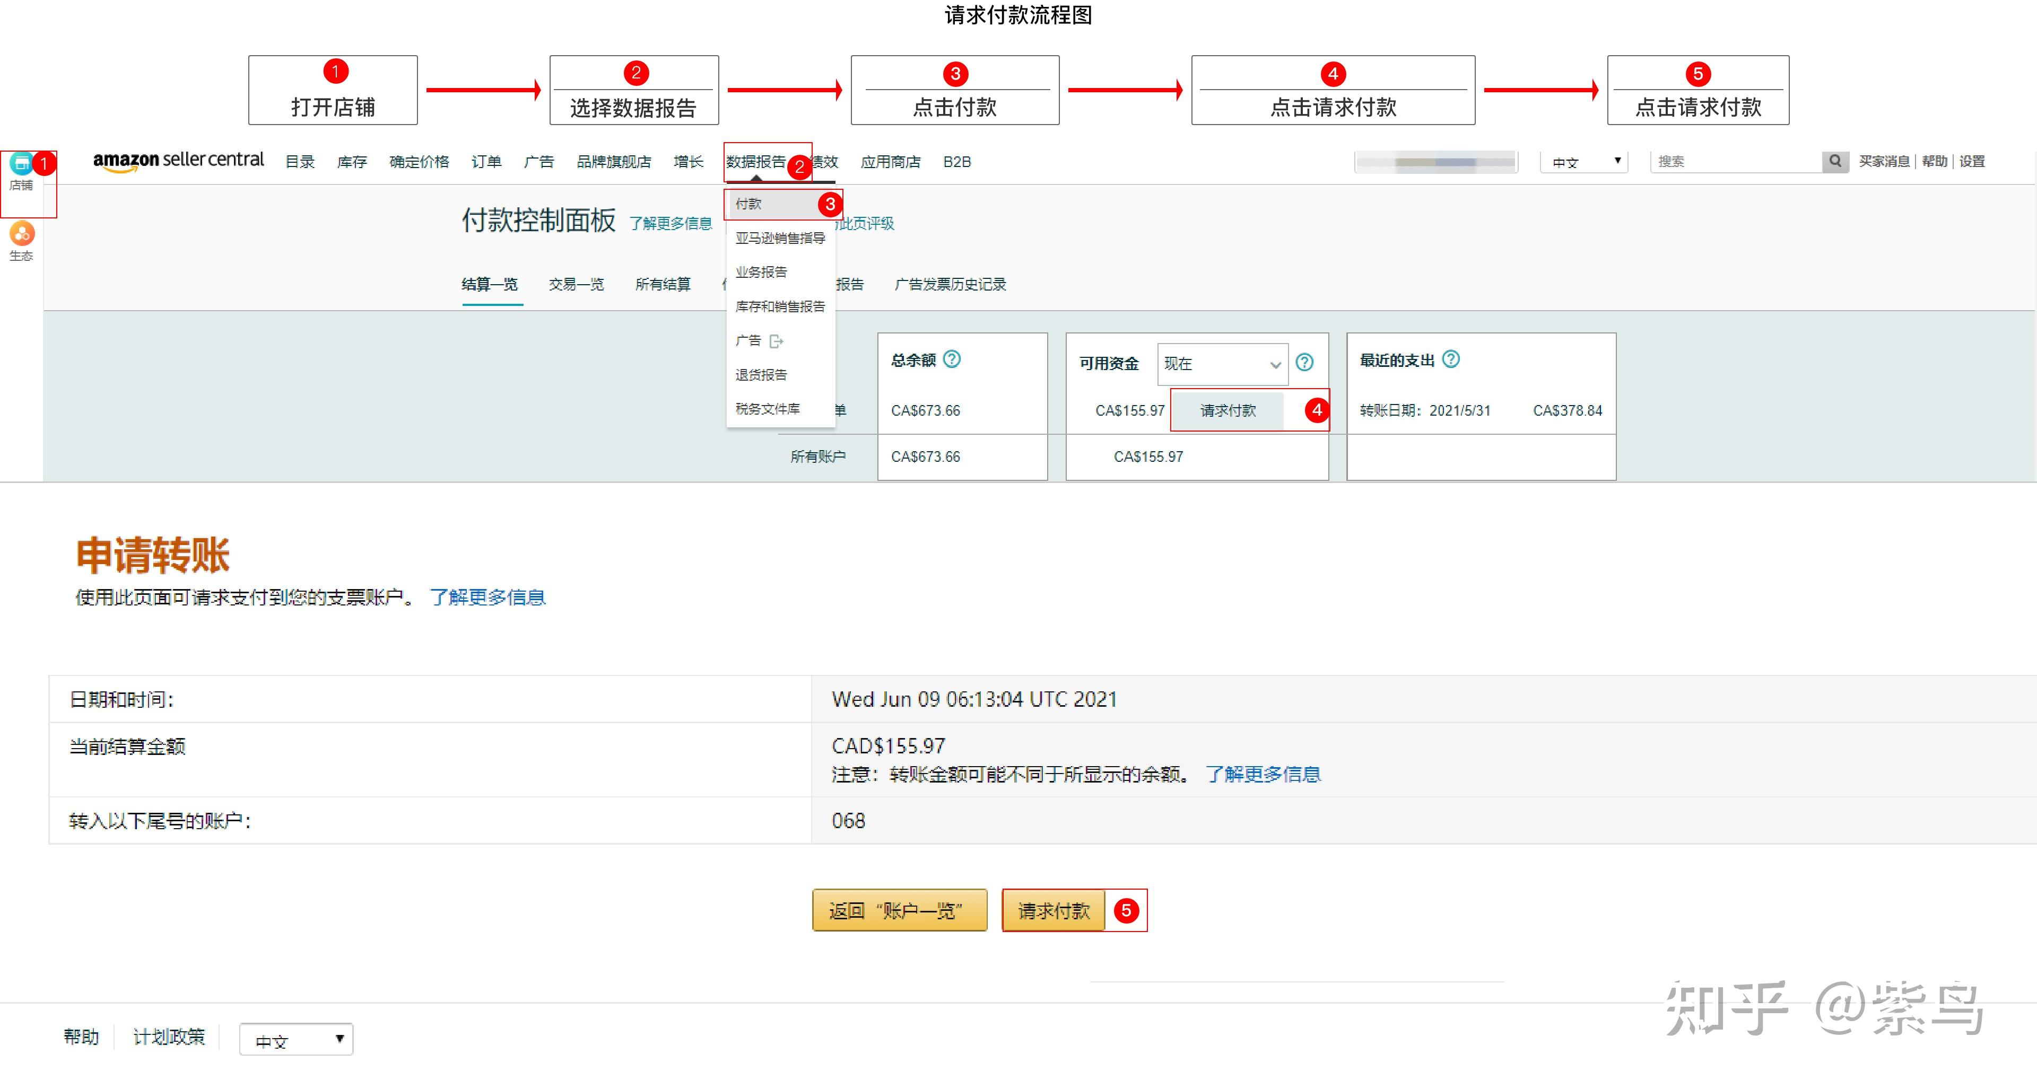Open the 数据报告 navigation menu
Screen dimensions: 2037x1089
coord(755,162)
